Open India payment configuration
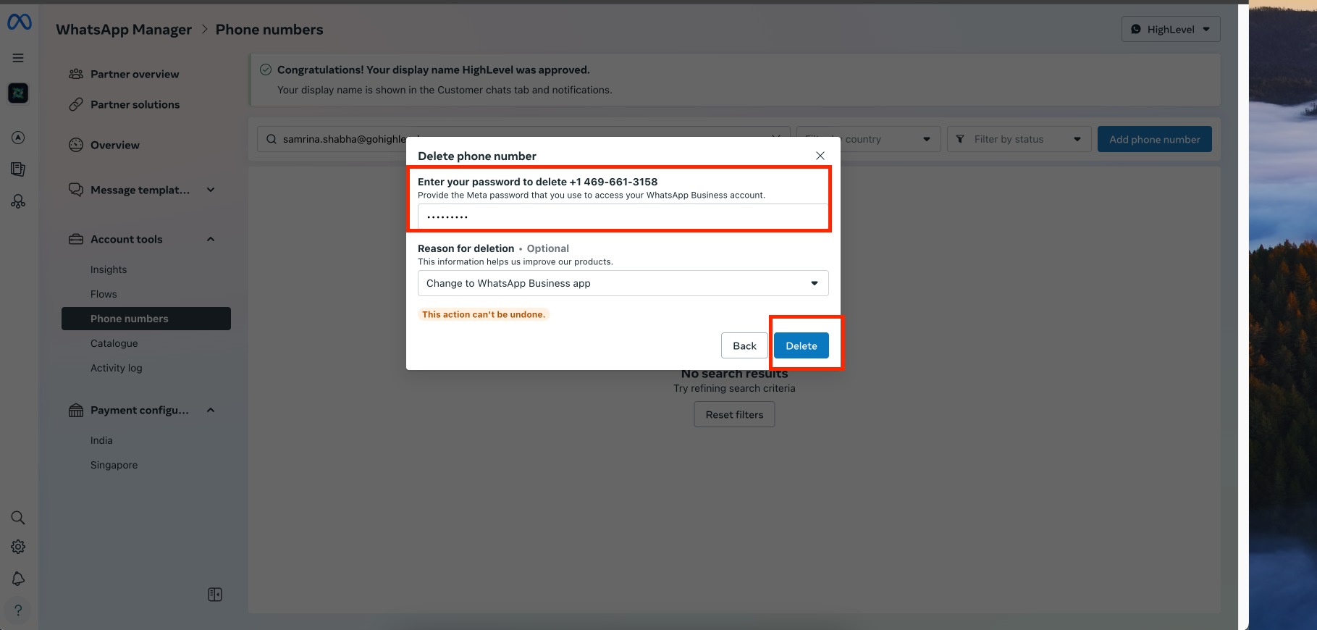Screen dimensions: 1317x630 [101, 440]
